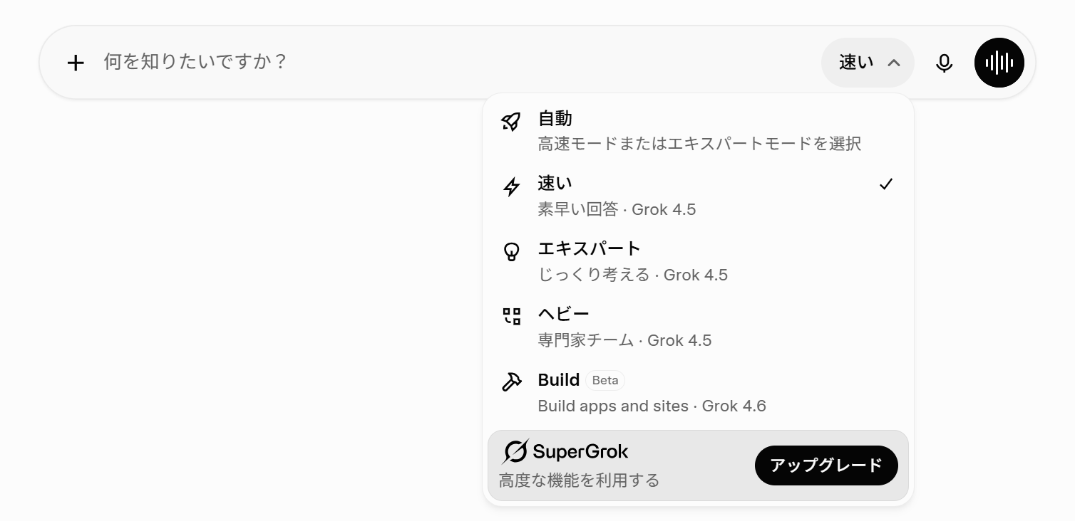Click 高度な機能を利用する text
1075x521 pixels.
pos(579,480)
